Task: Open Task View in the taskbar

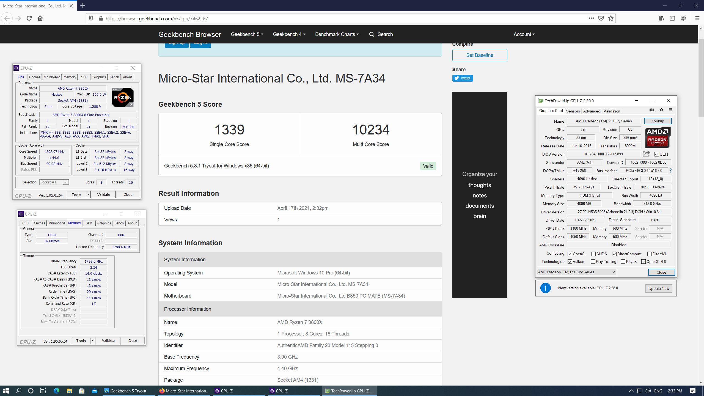Action: coord(43,391)
